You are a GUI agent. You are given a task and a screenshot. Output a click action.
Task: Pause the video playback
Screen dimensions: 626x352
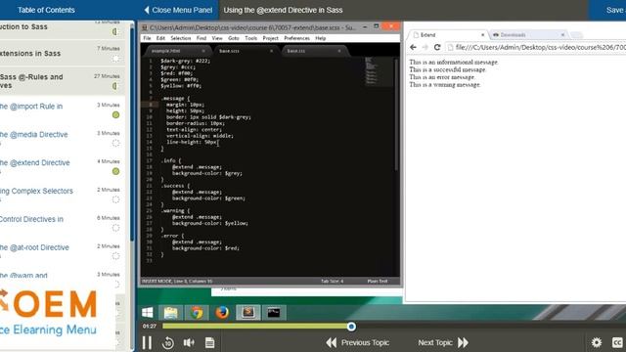[x=147, y=342]
